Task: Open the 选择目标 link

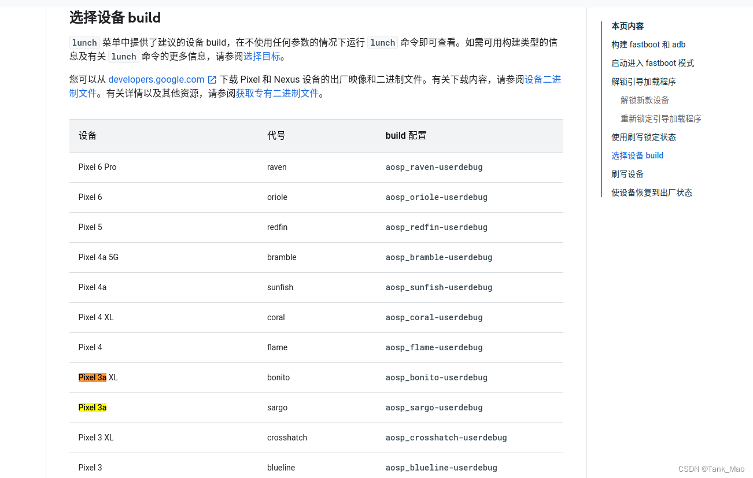Action: 261,57
